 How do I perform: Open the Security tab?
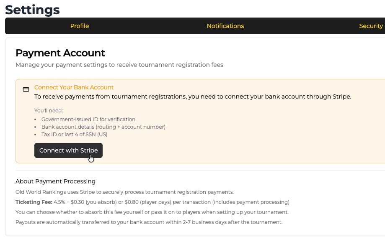(x=370, y=25)
